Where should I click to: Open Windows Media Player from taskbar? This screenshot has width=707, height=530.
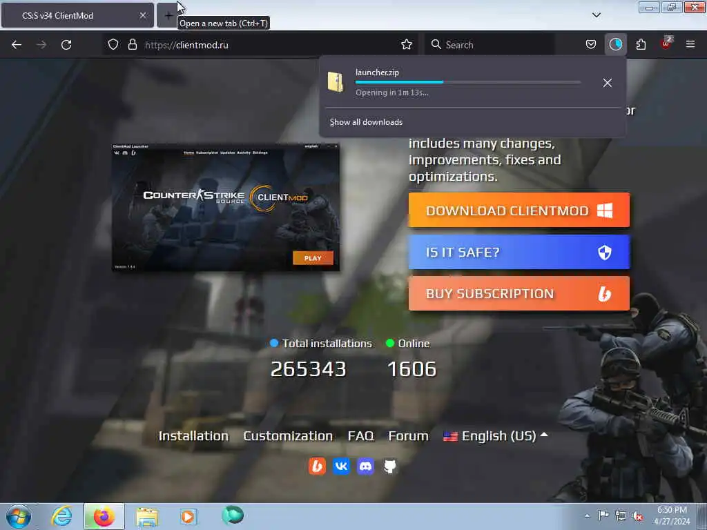tap(188, 516)
